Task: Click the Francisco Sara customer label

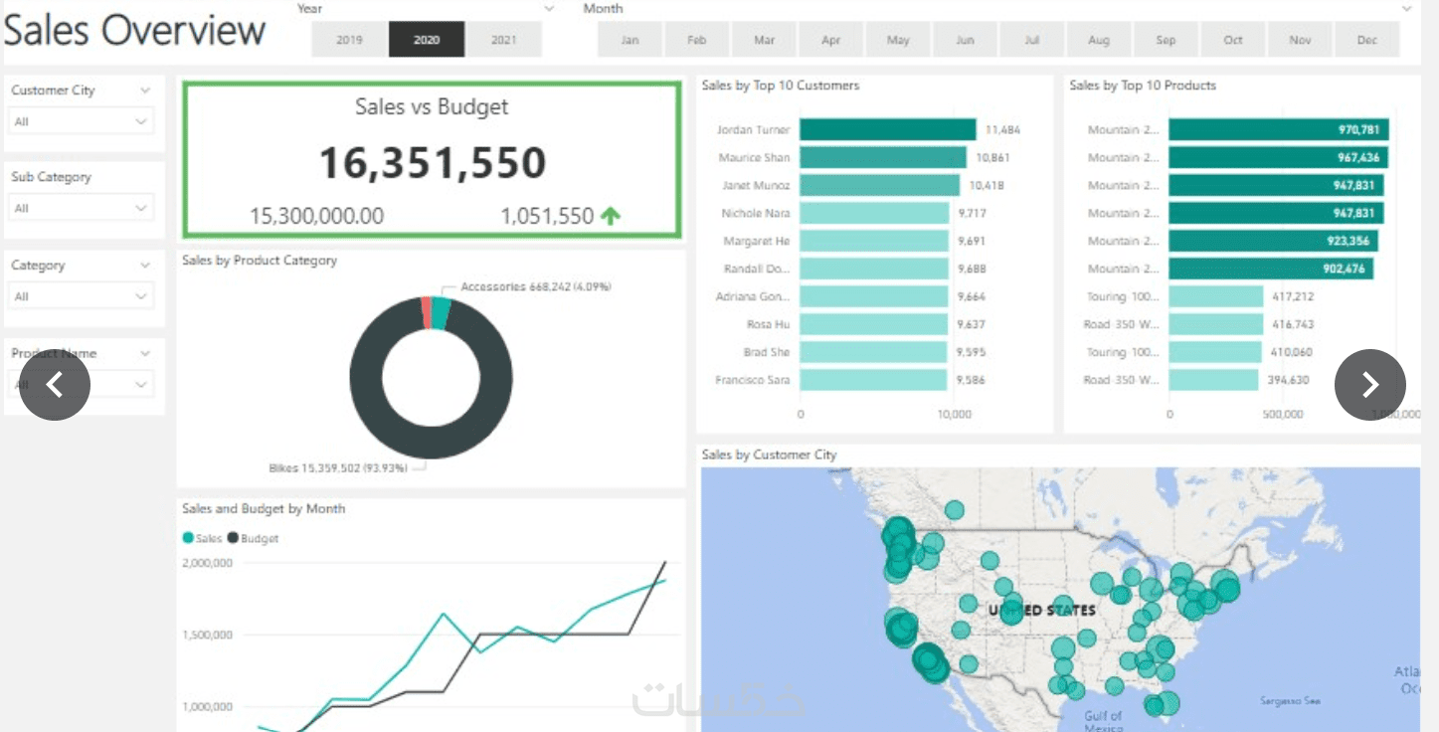Action: coord(753,380)
